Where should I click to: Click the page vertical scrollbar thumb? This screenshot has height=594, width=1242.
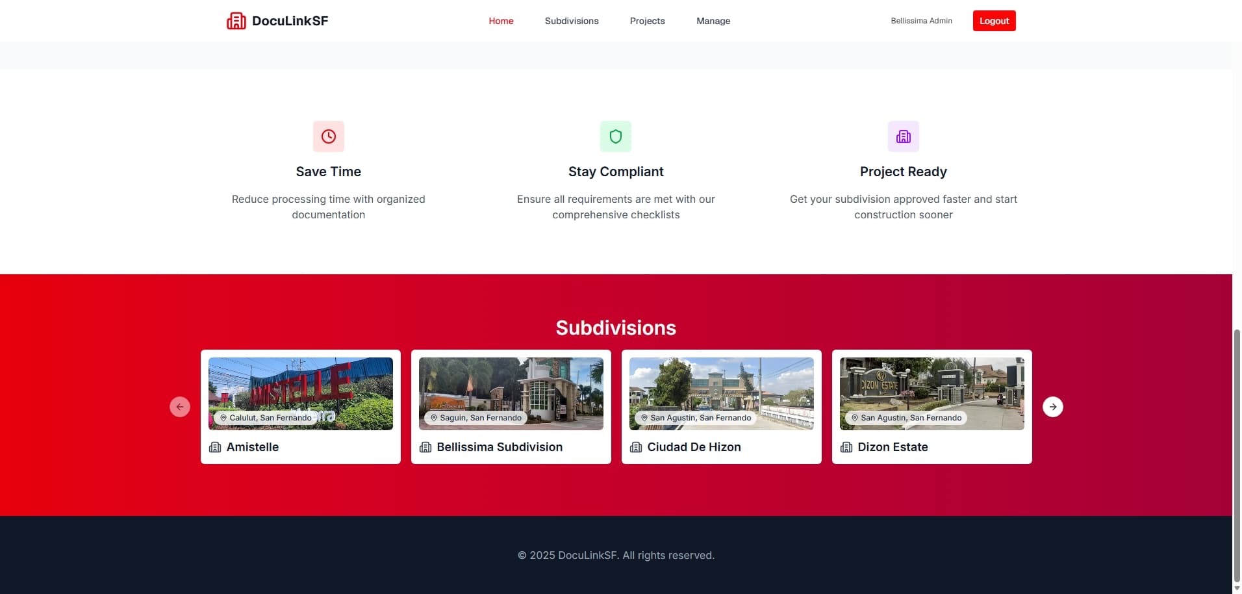click(x=1237, y=455)
